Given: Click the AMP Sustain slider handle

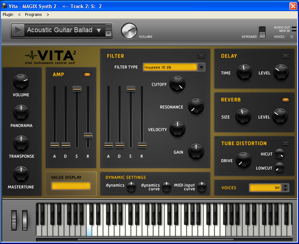Looking at the screenshot, I should [x=77, y=89].
